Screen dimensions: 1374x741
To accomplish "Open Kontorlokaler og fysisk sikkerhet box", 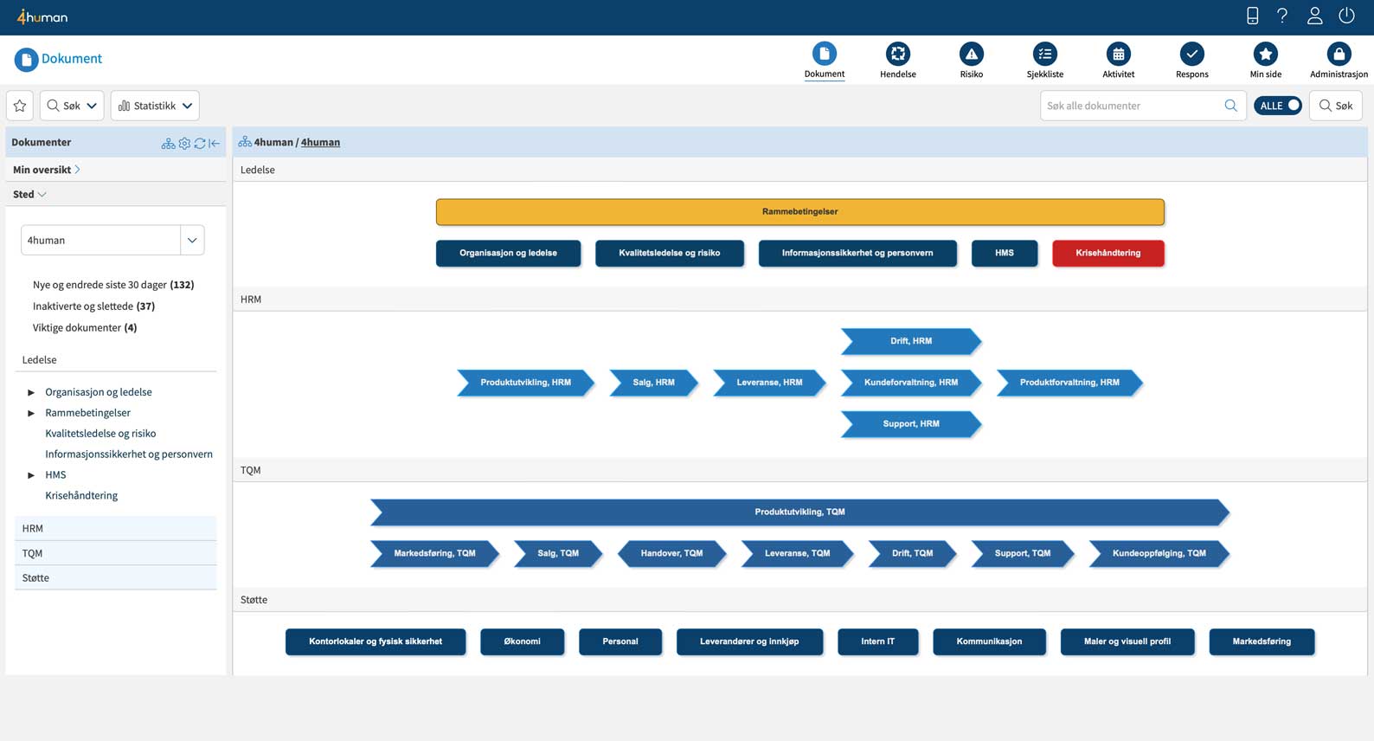I will click(x=376, y=642).
